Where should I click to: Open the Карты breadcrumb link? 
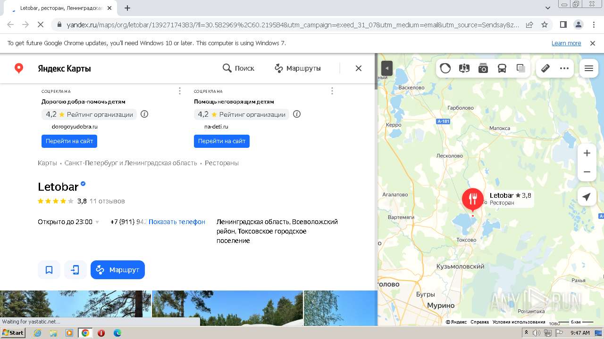(47, 163)
